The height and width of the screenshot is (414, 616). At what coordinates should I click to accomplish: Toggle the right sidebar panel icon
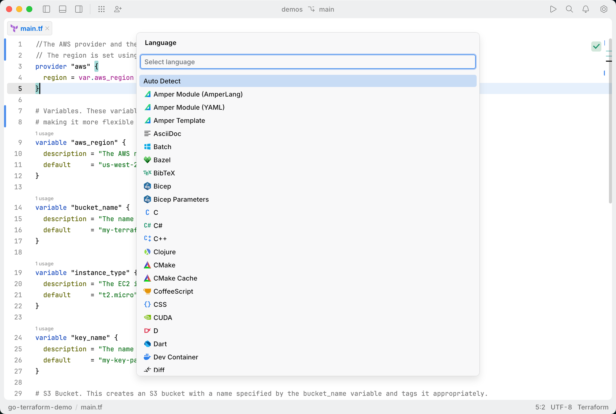[x=79, y=9]
